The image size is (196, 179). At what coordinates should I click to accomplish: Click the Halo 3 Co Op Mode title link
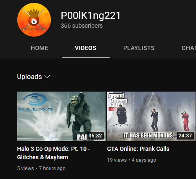tap(53, 153)
